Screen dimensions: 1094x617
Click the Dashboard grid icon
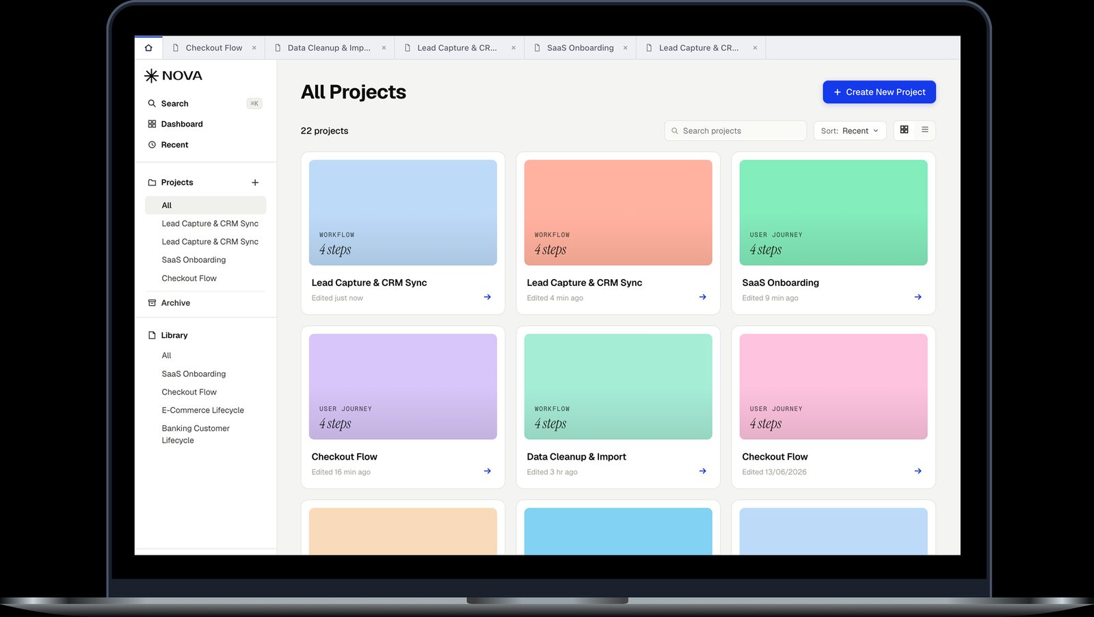click(152, 124)
